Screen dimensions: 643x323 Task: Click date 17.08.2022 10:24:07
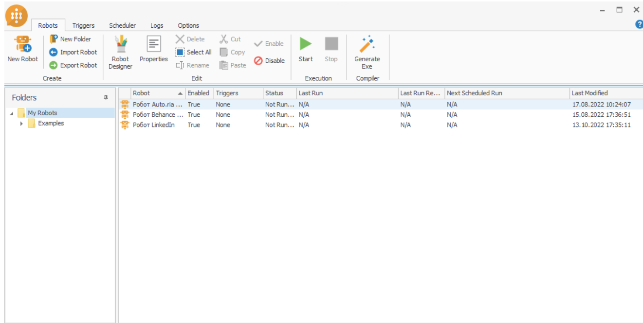click(x=602, y=104)
